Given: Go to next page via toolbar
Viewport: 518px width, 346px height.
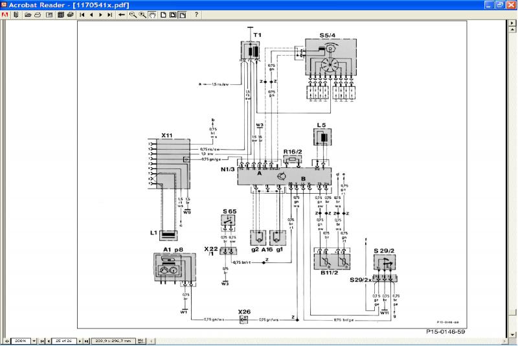Looking at the screenshot, I should tap(100, 15).
